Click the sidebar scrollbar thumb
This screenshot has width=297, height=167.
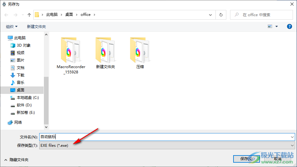[x=46, y=100]
